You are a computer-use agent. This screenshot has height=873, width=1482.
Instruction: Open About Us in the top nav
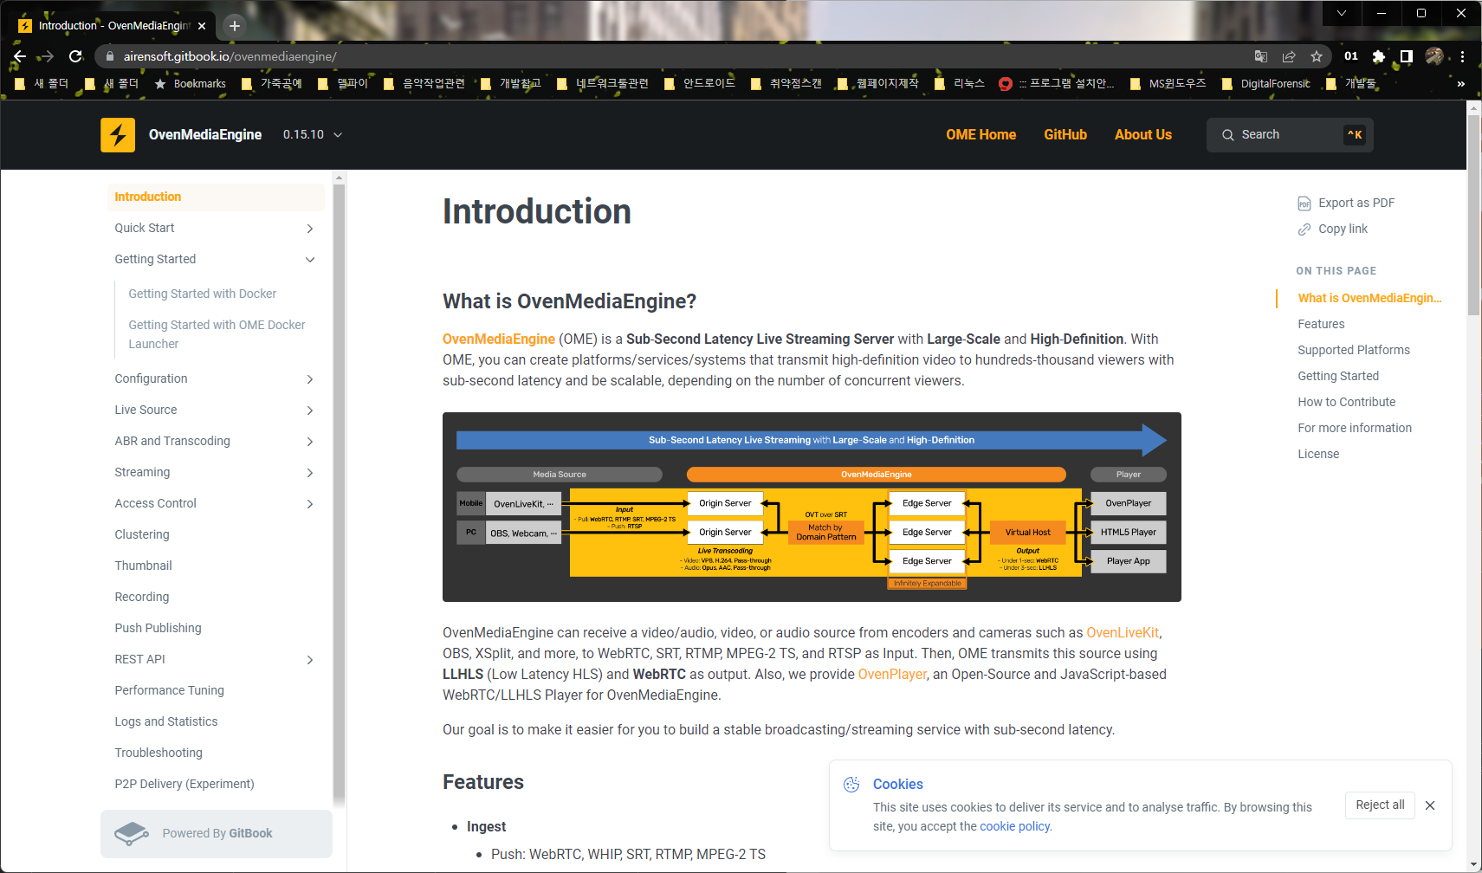(x=1143, y=135)
